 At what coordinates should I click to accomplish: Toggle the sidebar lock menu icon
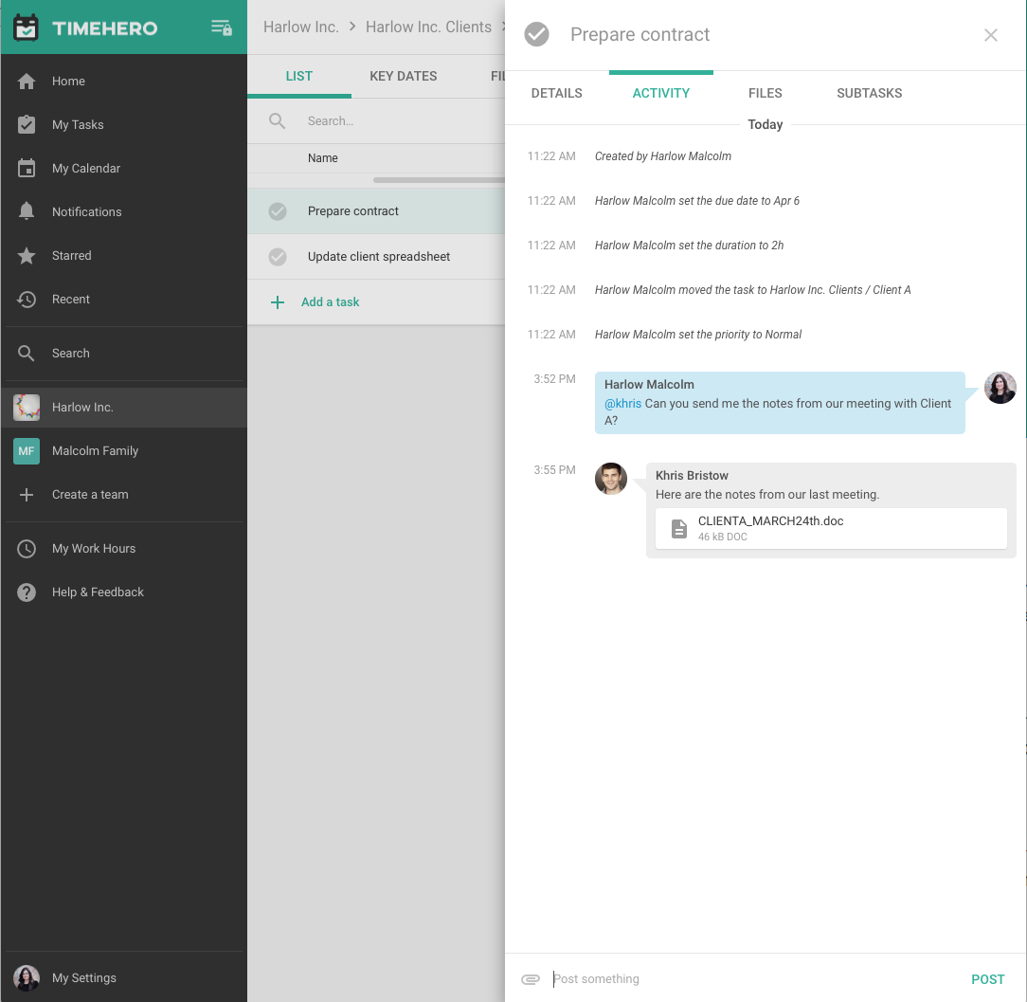[x=222, y=27]
